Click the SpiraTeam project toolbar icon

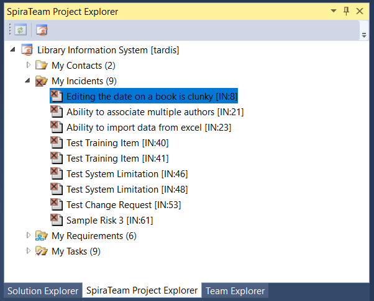coord(41,30)
